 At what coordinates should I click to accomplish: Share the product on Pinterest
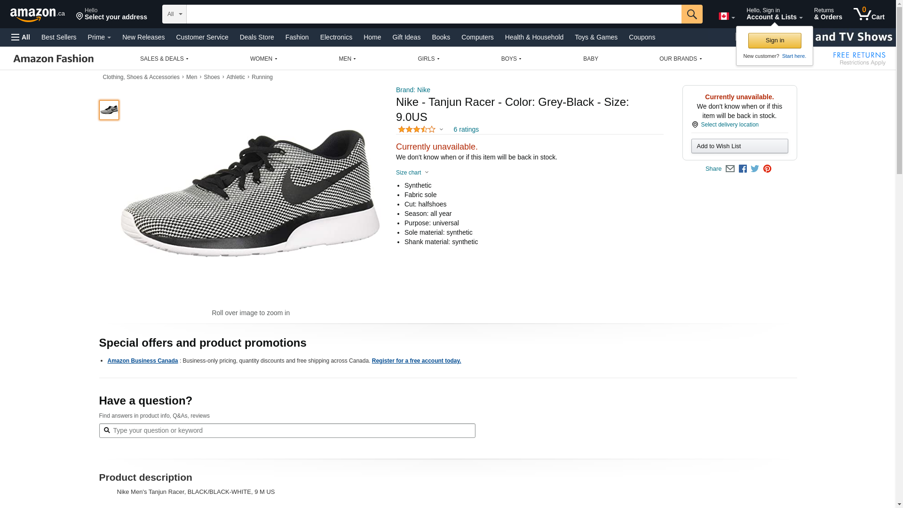tap(767, 169)
